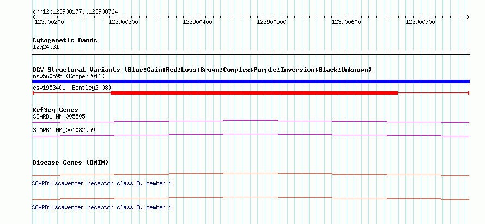This screenshot has height=224, width=485.
Task: Click ruler coordinate 123900200
Action: [x=49, y=22]
